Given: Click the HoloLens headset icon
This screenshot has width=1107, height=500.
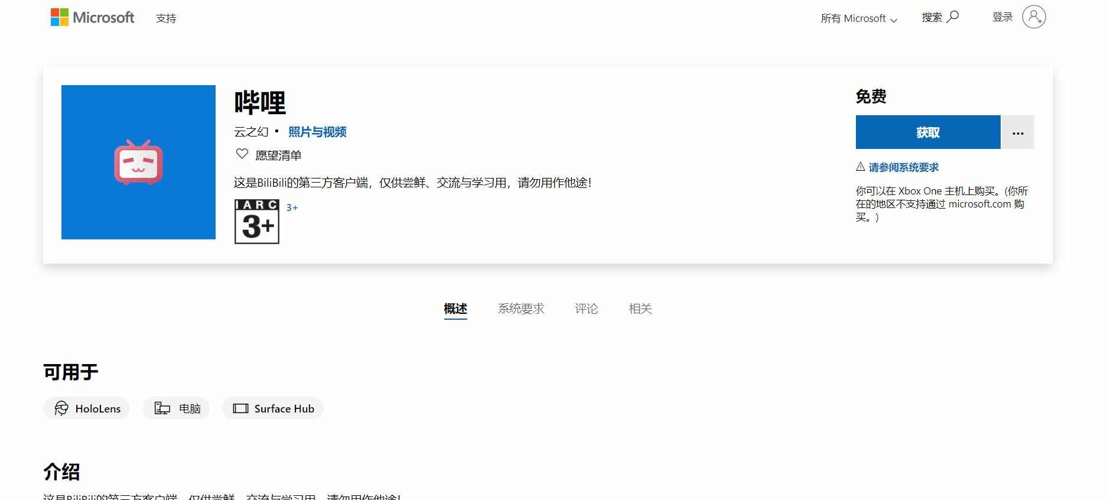Looking at the screenshot, I should point(61,408).
